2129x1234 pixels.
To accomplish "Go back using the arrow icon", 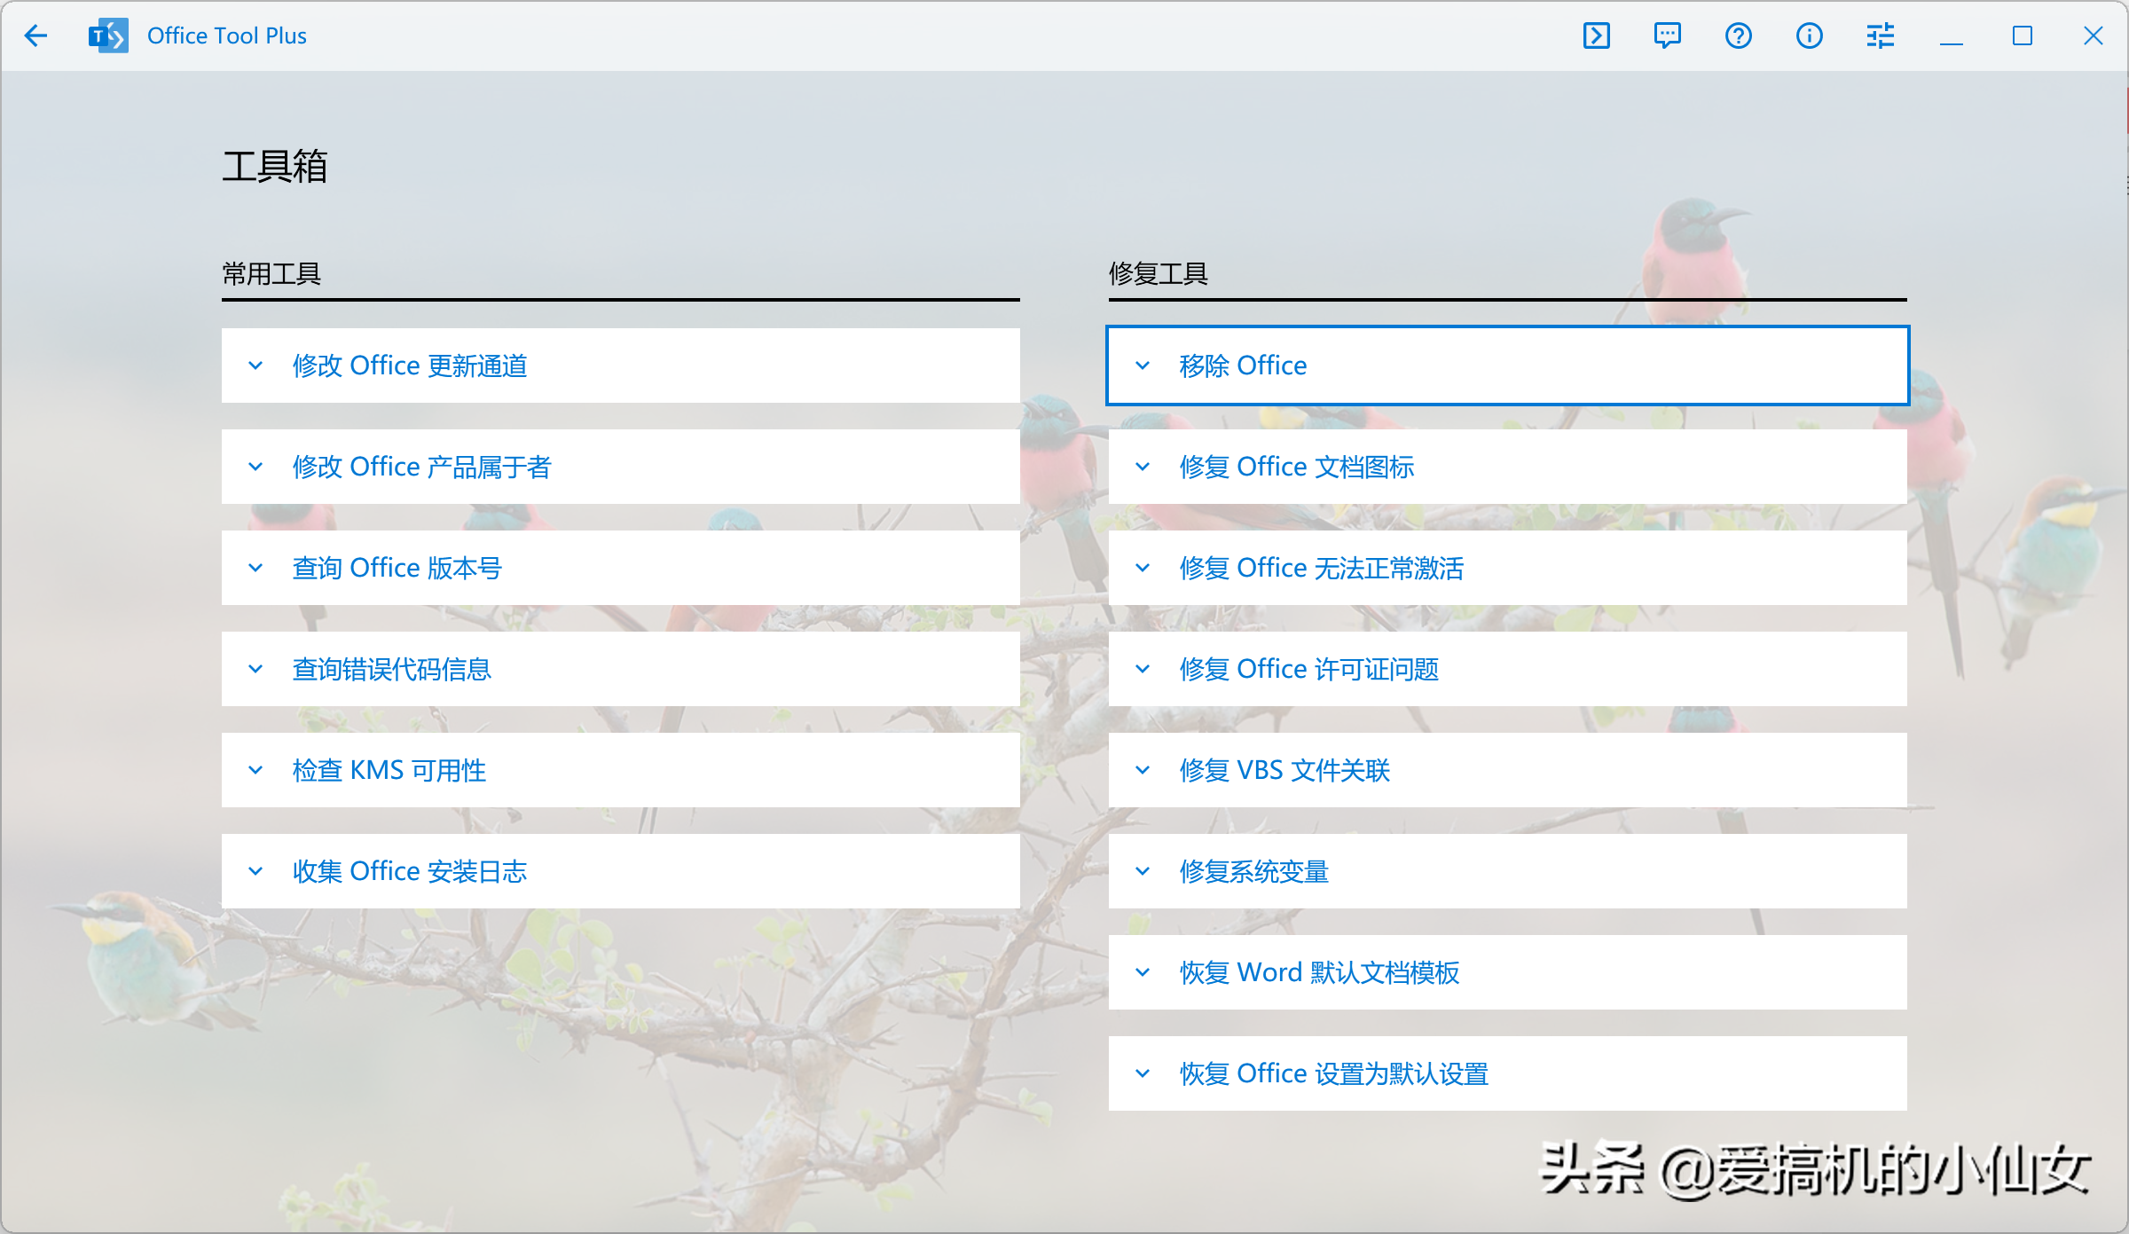I will click(35, 35).
